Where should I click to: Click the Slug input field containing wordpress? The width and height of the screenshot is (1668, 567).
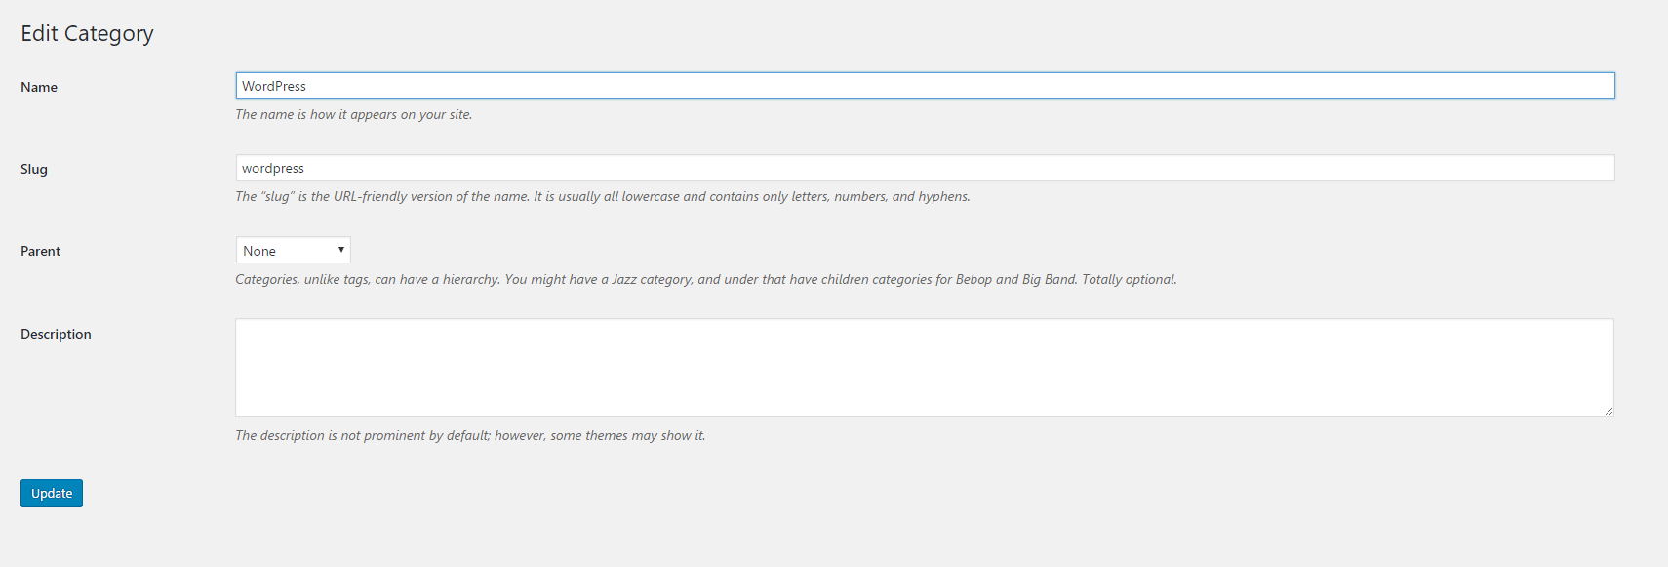coord(924,168)
